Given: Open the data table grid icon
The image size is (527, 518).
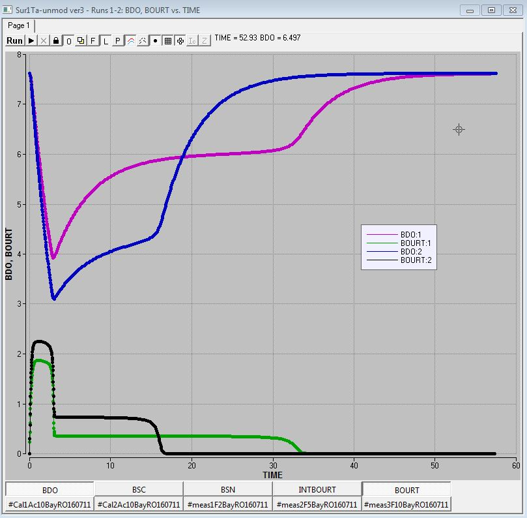Looking at the screenshot, I should [168, 40].
